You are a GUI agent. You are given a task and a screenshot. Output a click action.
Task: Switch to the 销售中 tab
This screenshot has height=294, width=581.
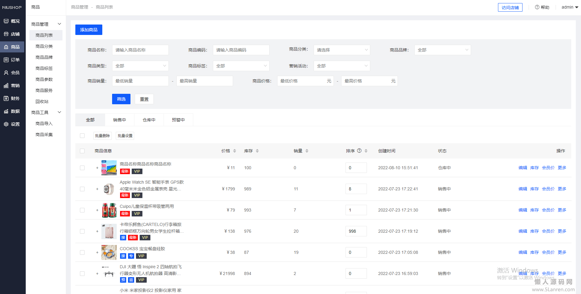[x=119, y=120]
